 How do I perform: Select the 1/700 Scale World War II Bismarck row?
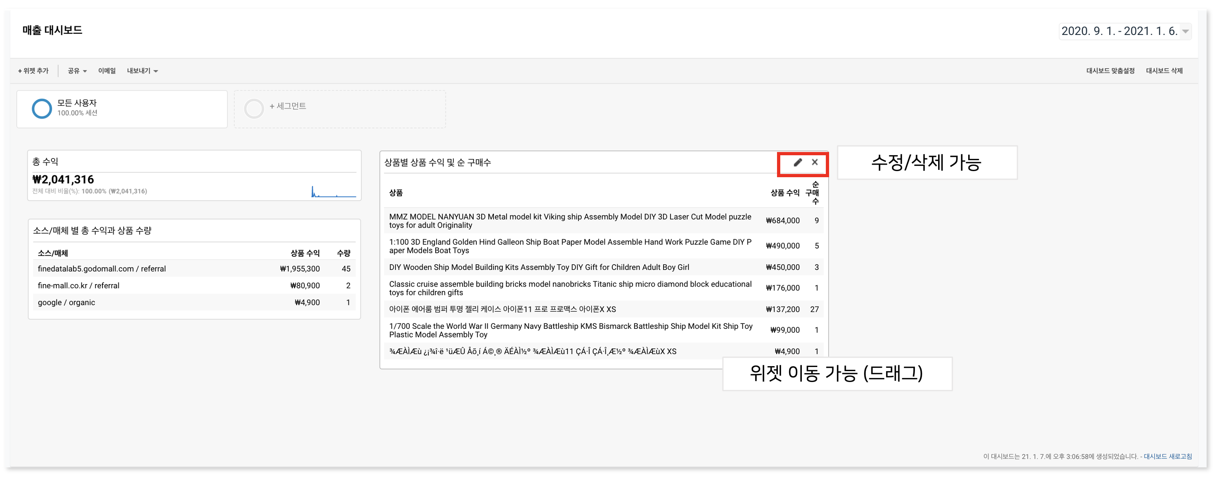tap(604, 330)
